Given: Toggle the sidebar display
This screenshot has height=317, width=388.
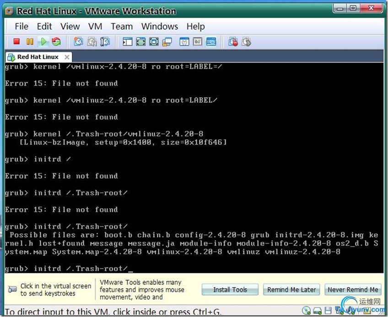Looking at the screenshot, I should pyautogui.click(x=128, y=42).
